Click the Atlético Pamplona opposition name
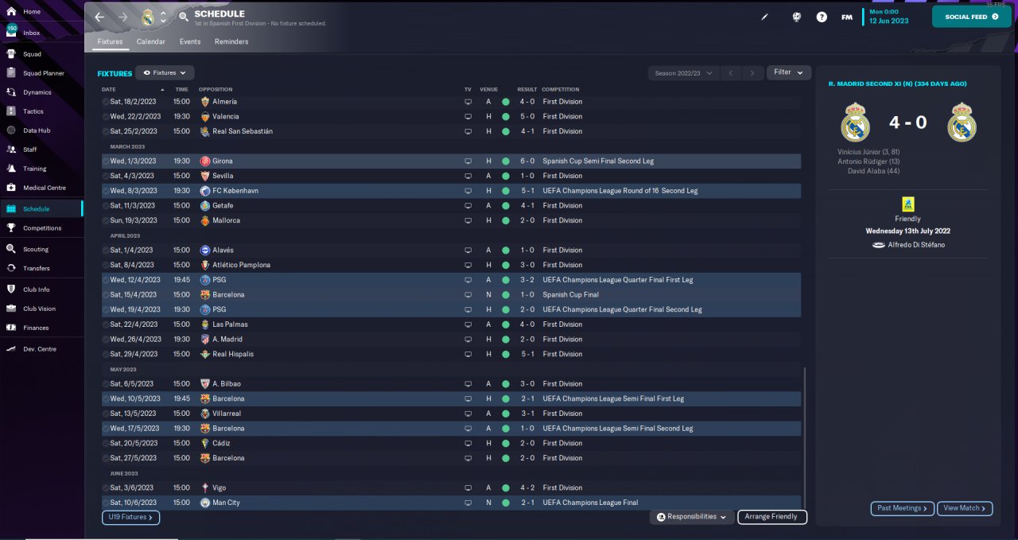 [241, 265]
